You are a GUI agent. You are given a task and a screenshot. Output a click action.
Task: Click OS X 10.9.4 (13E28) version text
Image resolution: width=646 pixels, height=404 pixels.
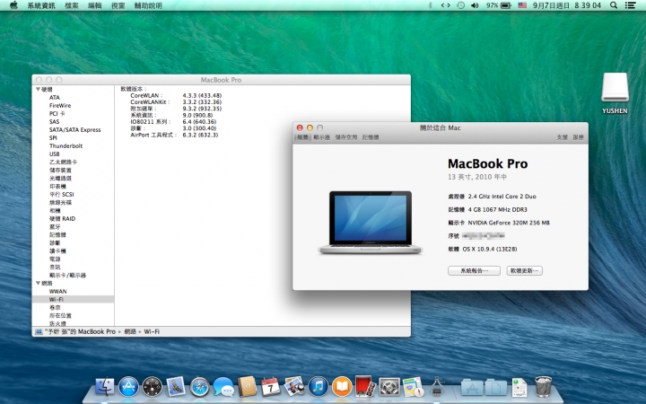click(x=490, y=249)
